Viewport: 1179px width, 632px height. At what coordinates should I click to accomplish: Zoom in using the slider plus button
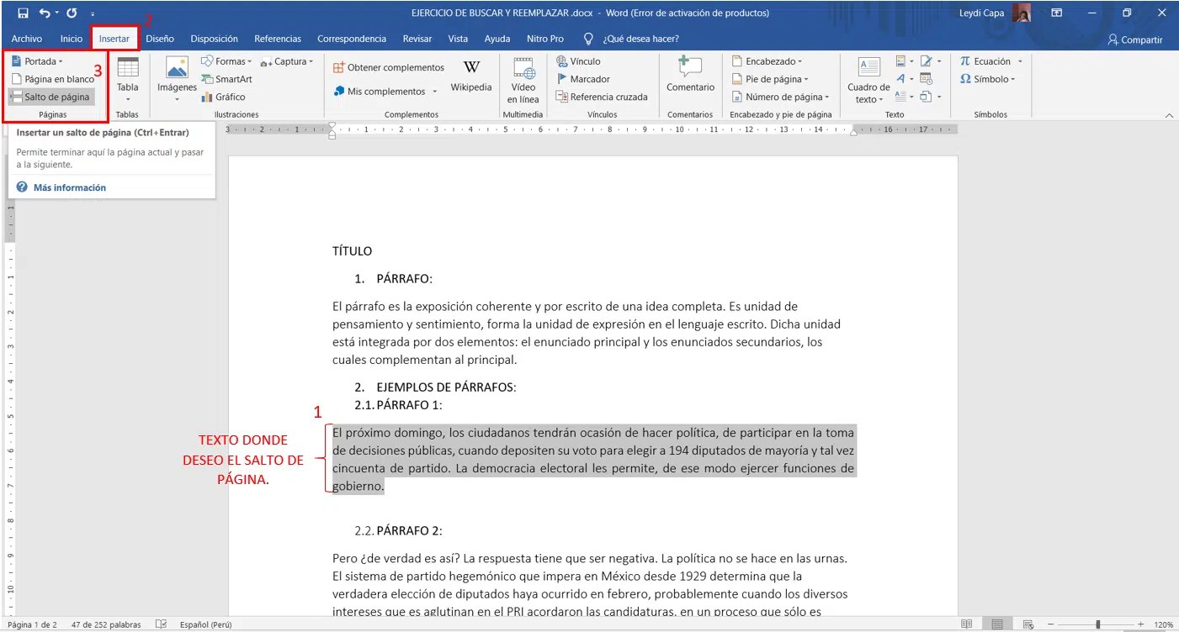pos(1140,624)
